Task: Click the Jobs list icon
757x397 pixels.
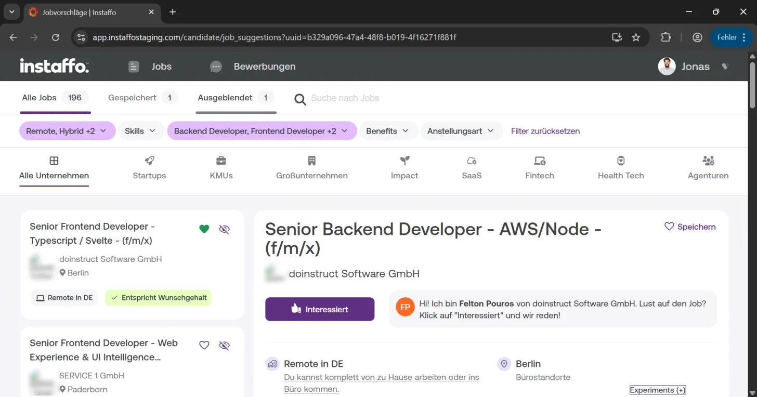Action: click(x=134, y=67)
